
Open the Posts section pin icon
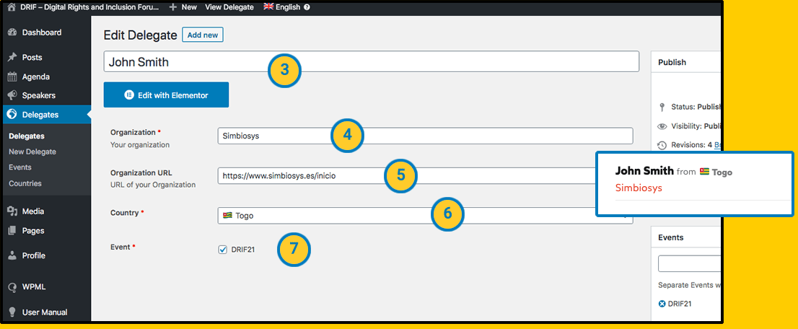12,58
